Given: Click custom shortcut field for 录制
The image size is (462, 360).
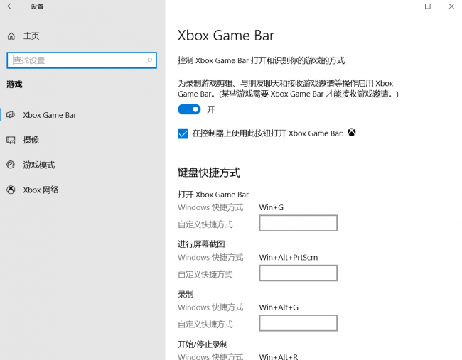Looking at the screenshot, I should coord(299,323).
